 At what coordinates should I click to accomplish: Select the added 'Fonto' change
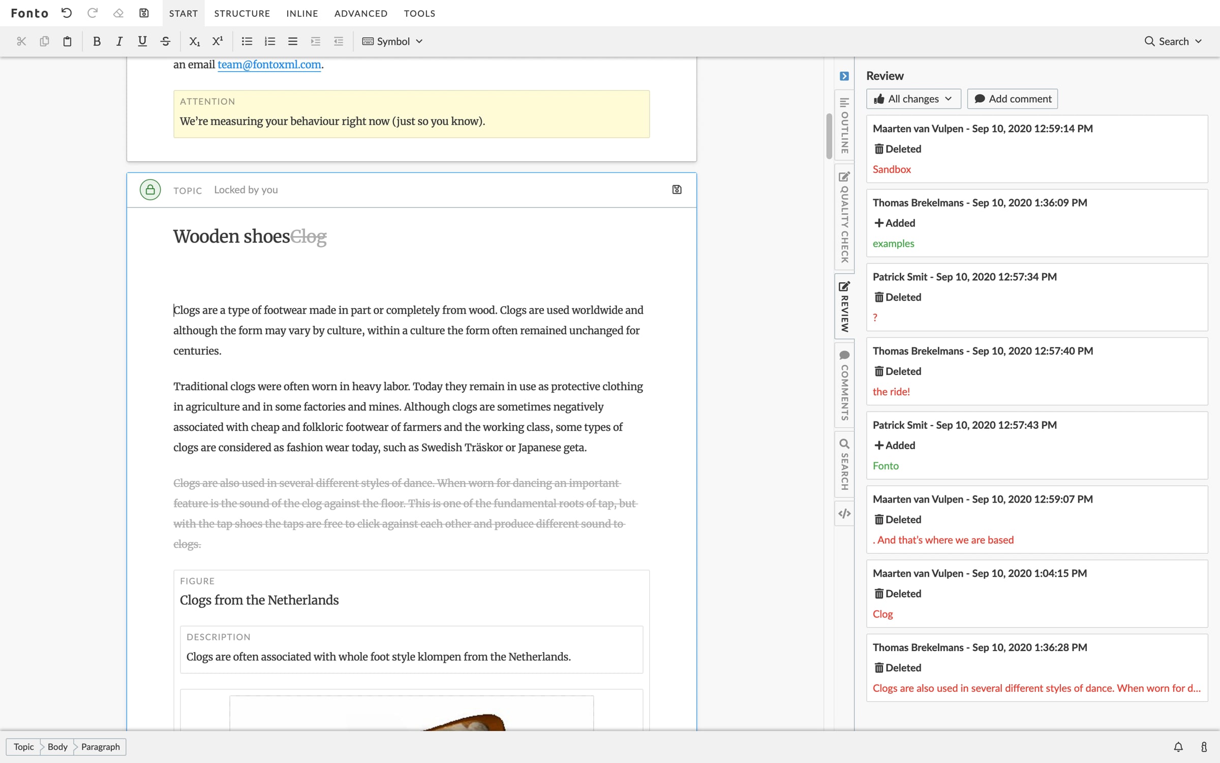pyautogui.click(x=1037, y=446)
